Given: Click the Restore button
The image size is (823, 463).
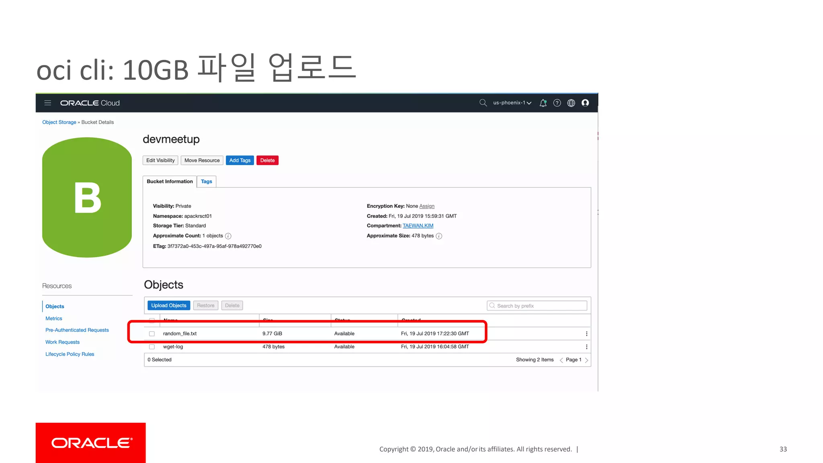Looking at the screenshot, I should [x=206, y=305].
